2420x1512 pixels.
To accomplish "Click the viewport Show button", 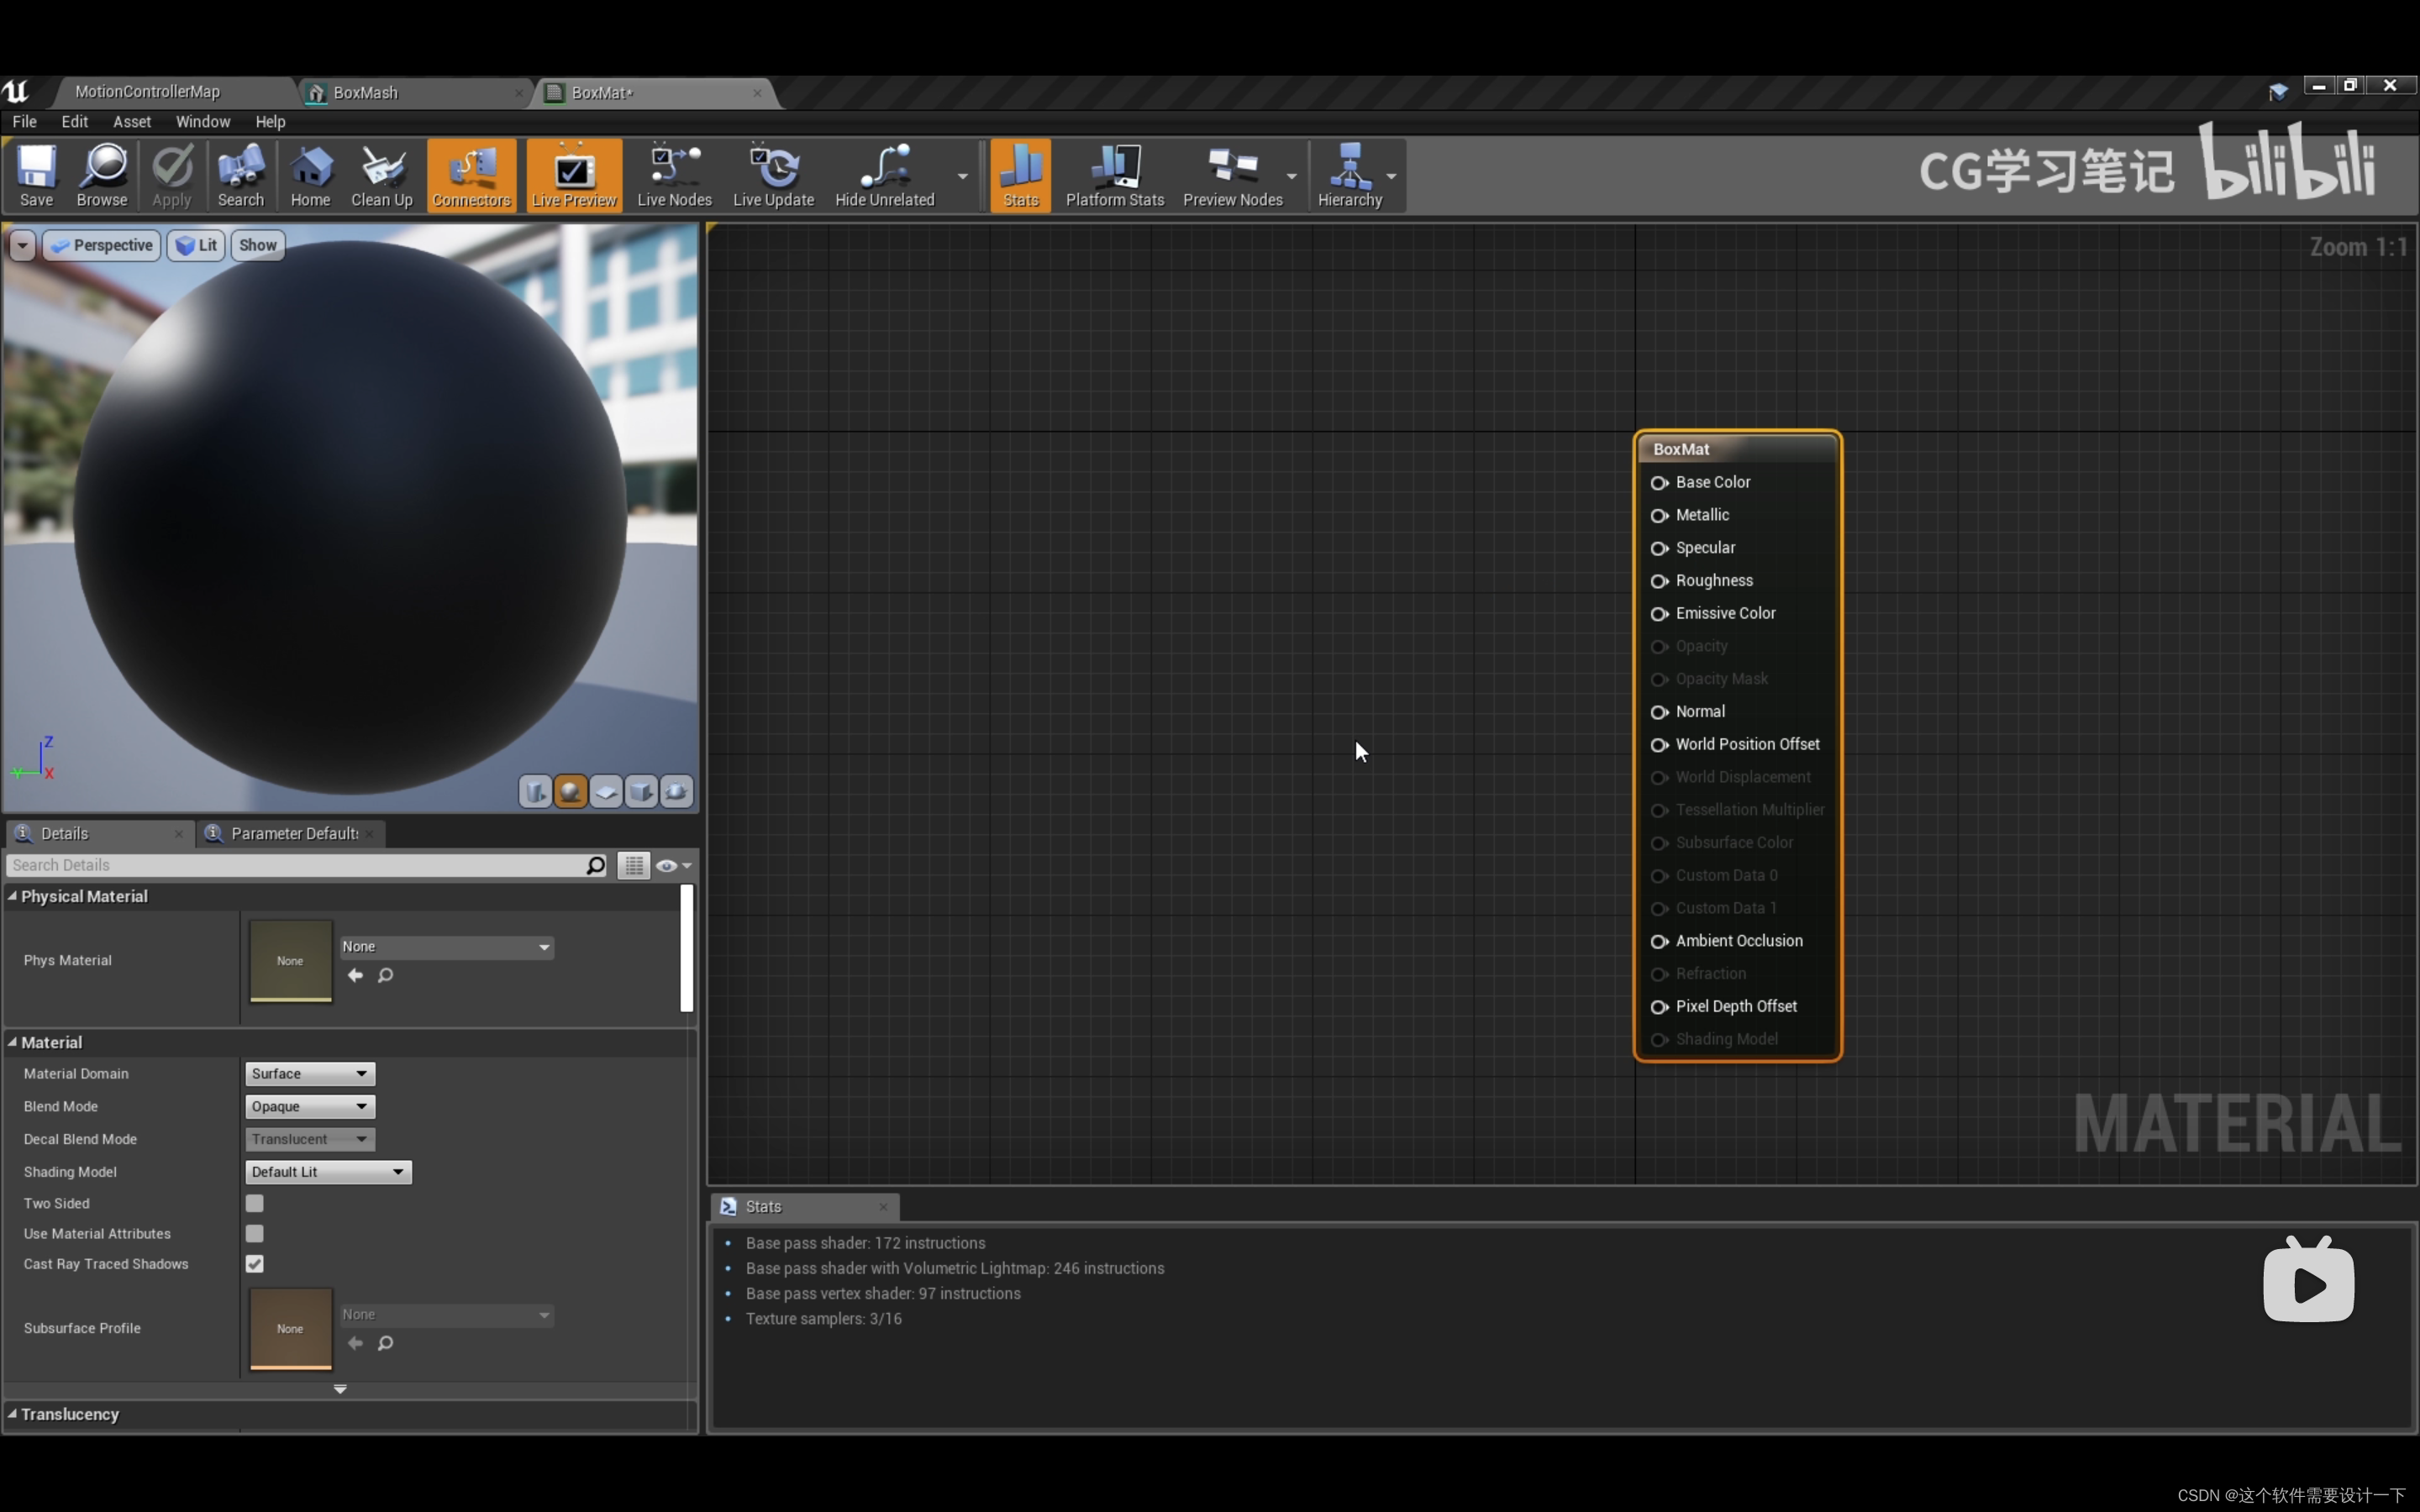I will coord(257,245).
